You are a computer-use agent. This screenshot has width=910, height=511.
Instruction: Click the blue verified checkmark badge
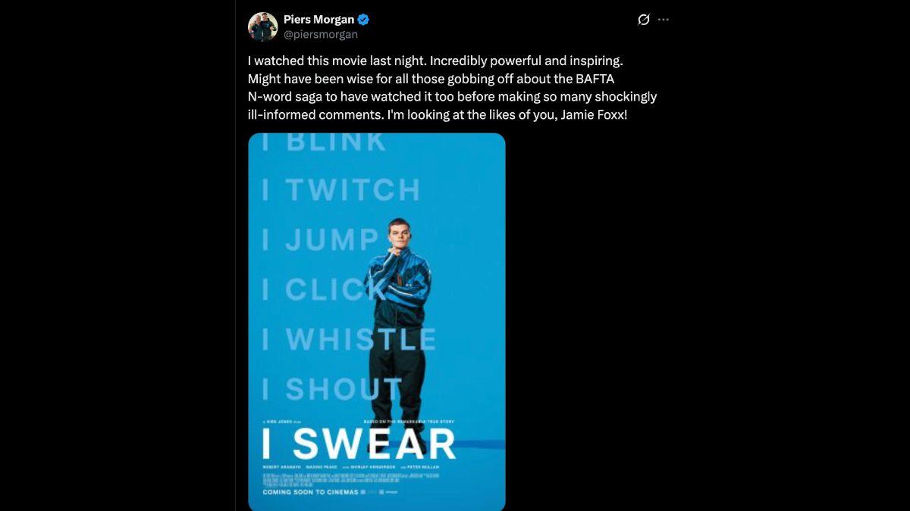point(363,20)
